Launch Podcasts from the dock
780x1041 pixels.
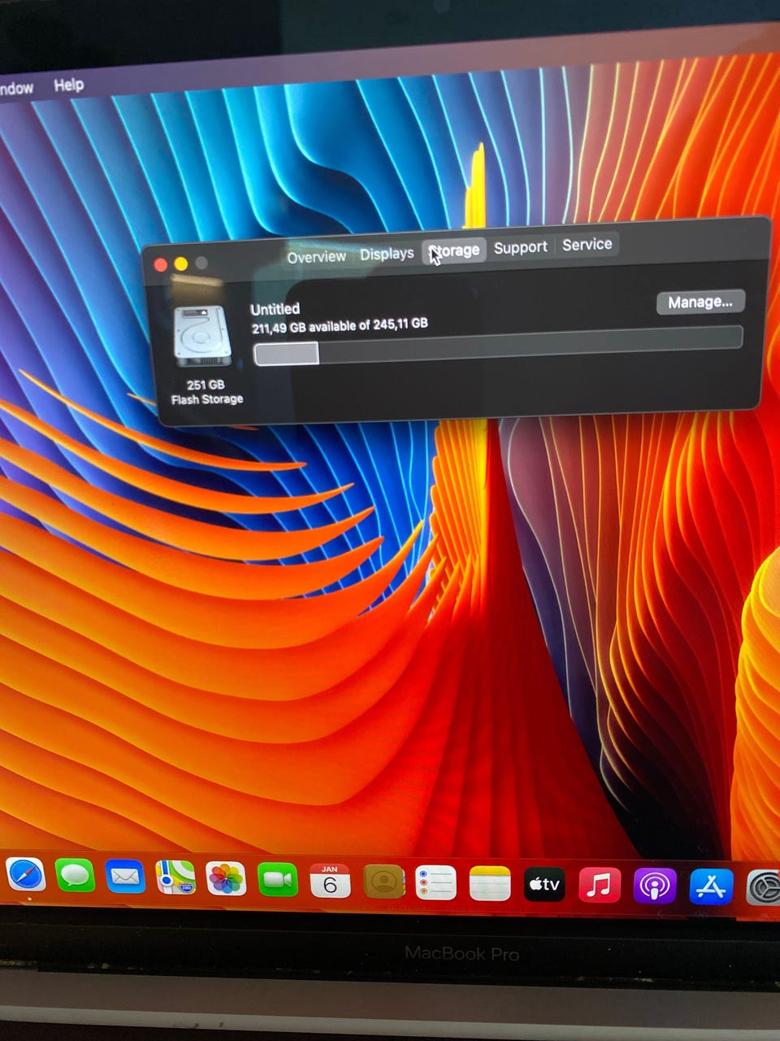tap(655, 886)
